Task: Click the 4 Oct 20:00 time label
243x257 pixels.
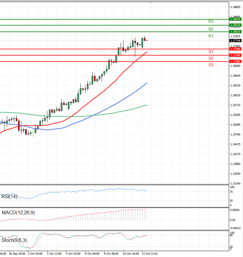Action: pyautogui.click(x=73, y=254)
